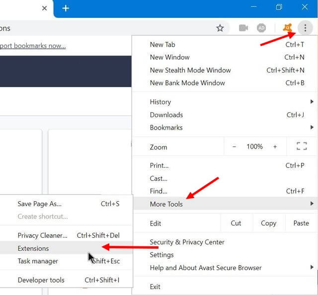The width and height of the screenshot is (318, 295).
Task: Open the three-dot browser menu button
Action: pyautogui.click(x=305, y=28)
